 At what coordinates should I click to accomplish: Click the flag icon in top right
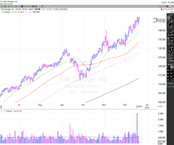(x=163, y=6)
